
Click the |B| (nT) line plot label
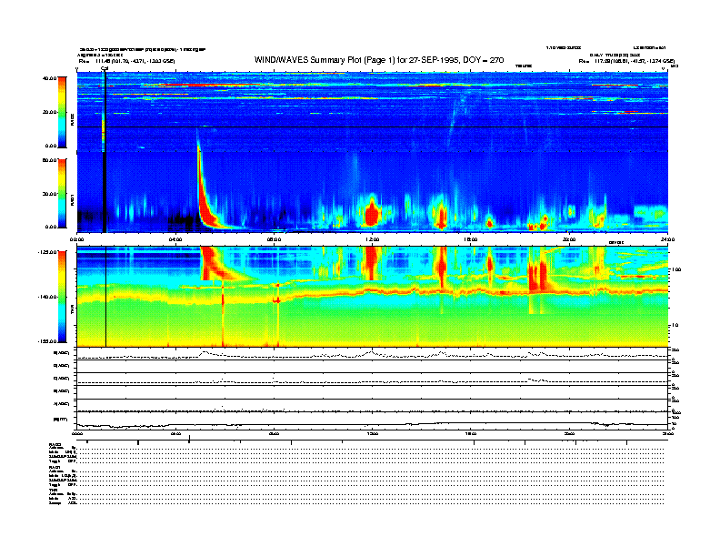60,420
